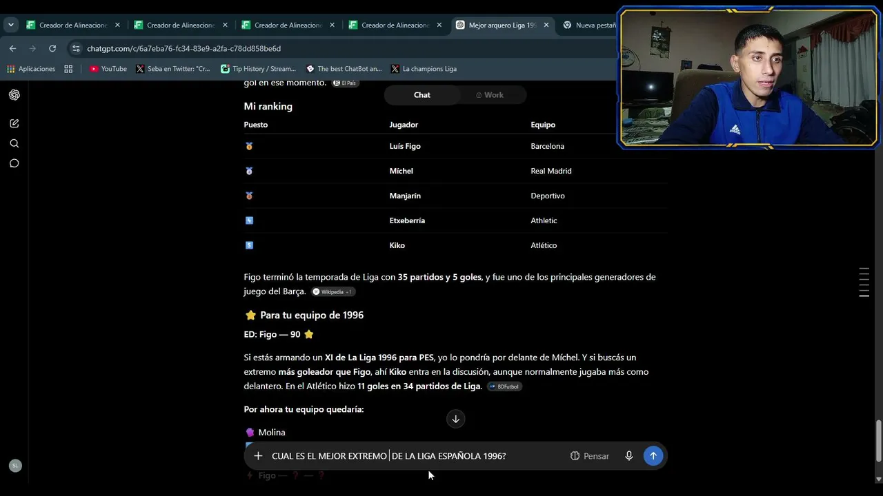Click Míchel in the ranking table

click(401, 171)
